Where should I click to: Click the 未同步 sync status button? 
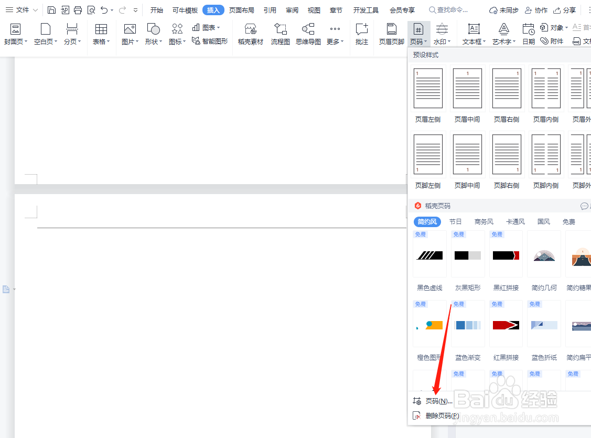click(x=503, y=10)
